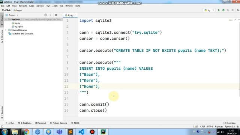Viewport: 240px width, 135px height.
Task: Select try.py in project tree
Action: coord(16,23)
